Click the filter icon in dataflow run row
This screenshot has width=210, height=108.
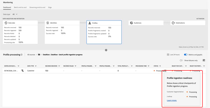pyautogui.click(x=22, y=71)
